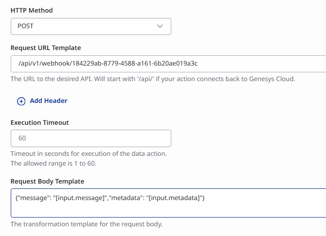Viewport: 326px width, 236px height.
Task: Click the Timeout in seconds description text
Action: (89, 153)
